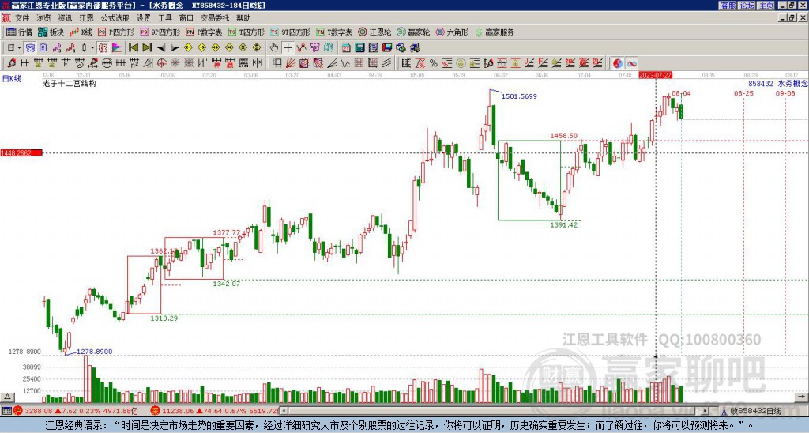The image size is (809, 433).
Task: Jump to first bar icon
Action: (133, 48)
